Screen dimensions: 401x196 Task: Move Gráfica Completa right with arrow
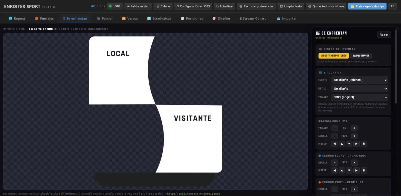pos(356,144)
